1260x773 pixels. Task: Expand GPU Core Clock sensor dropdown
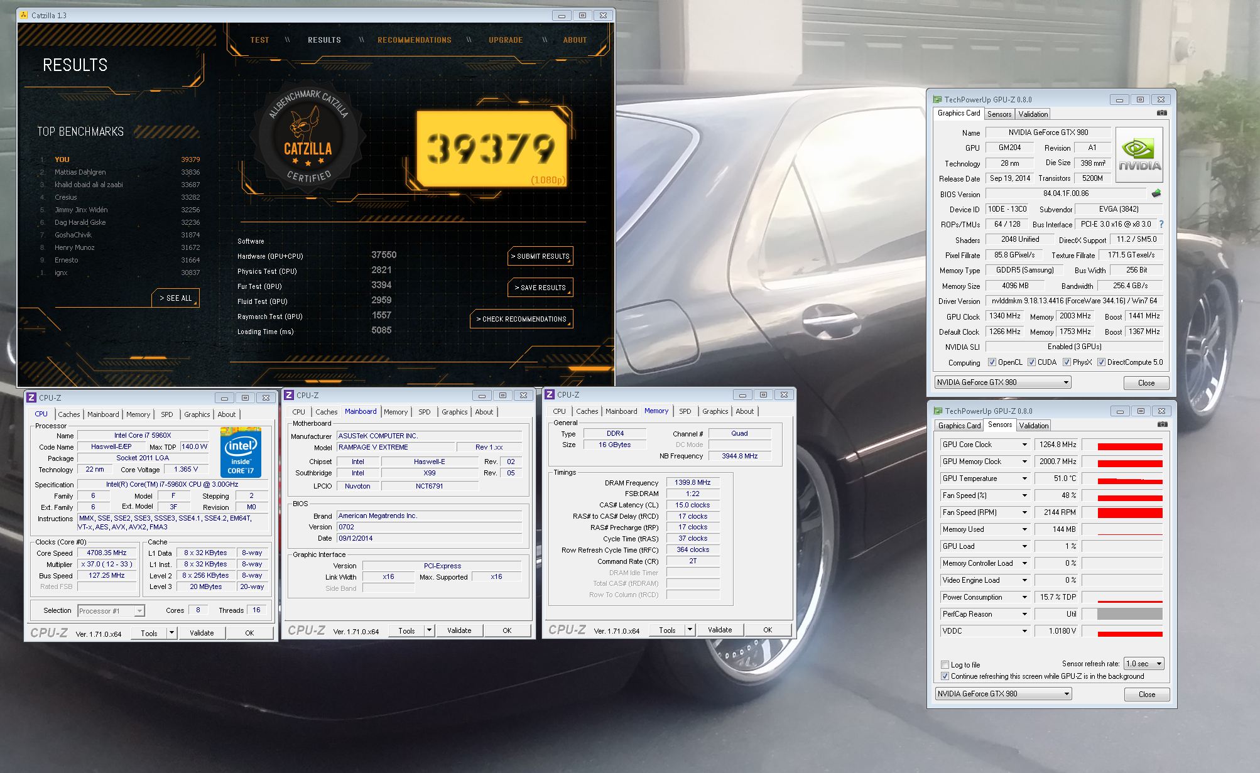(1024, 445)
